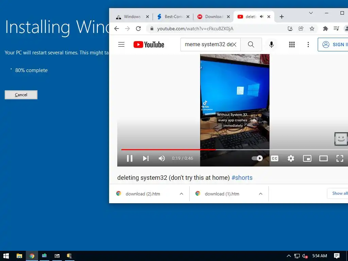Viewport: 348px width, 261px height.
Task: Click the muted speaker tray icon
Action: coord(305,256)
